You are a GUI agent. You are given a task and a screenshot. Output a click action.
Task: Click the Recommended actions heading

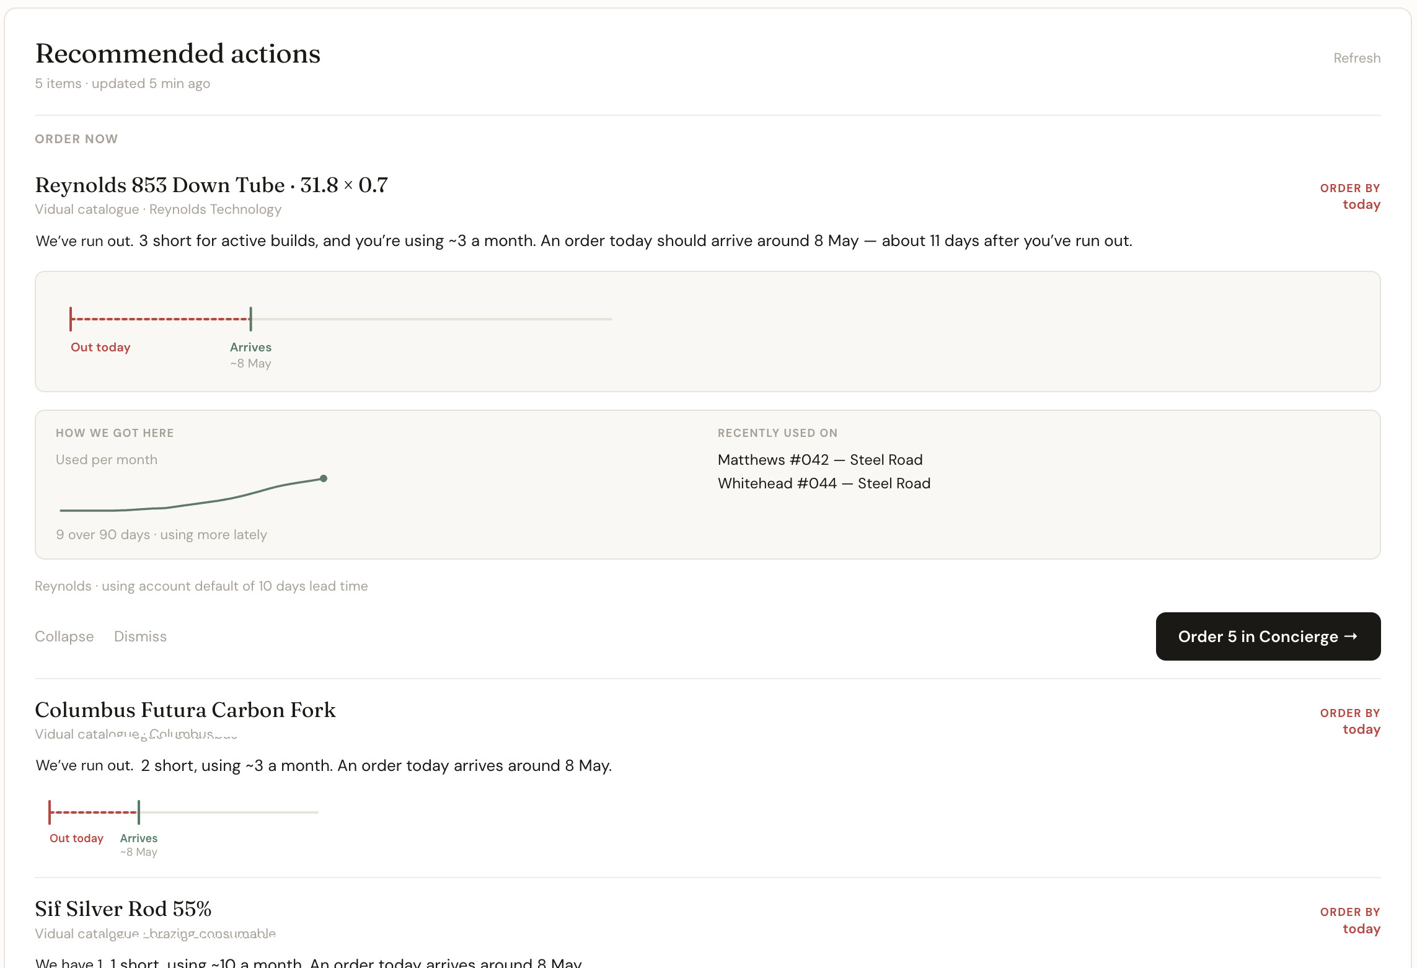click(178, 53)
